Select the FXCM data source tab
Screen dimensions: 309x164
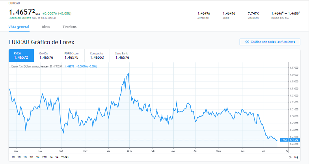coord(21,56)
